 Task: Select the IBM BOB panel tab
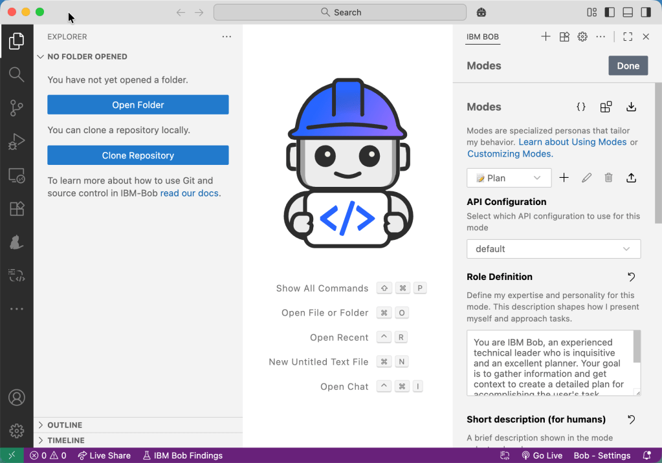click(483, 37)
